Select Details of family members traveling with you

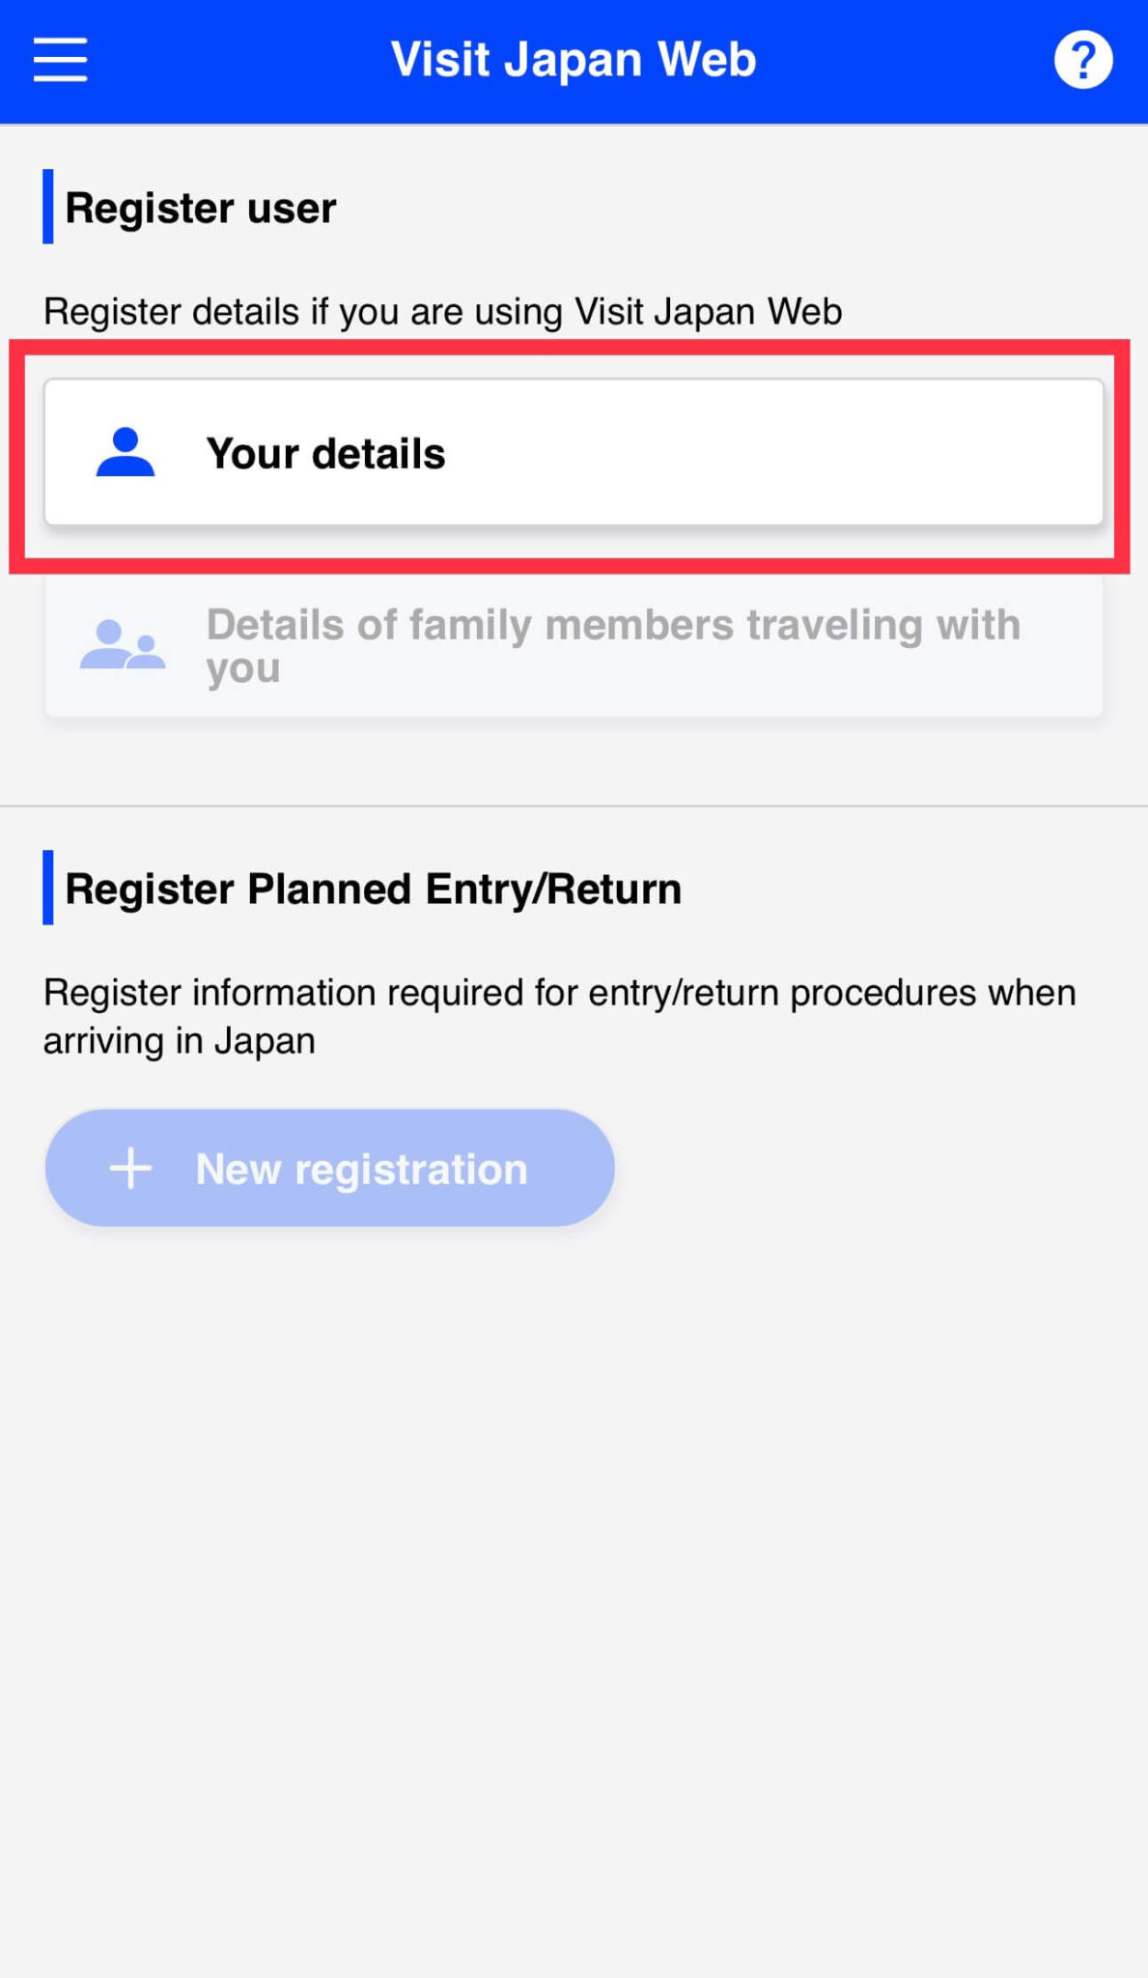click(x=574, y=645)
